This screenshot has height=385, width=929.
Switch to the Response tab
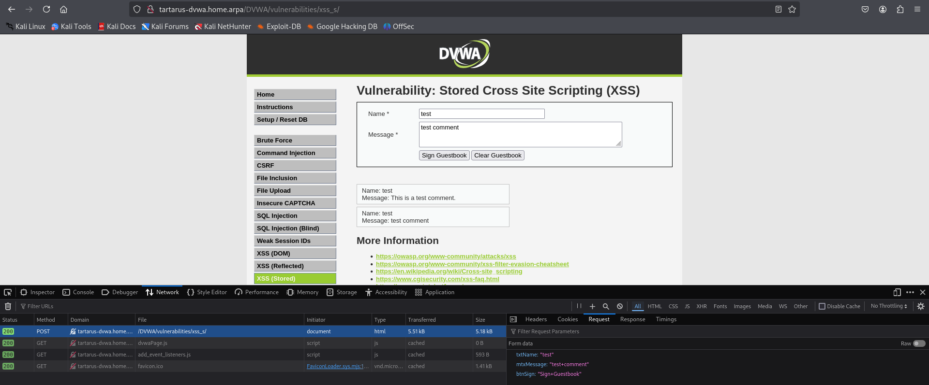coord(632,319)
